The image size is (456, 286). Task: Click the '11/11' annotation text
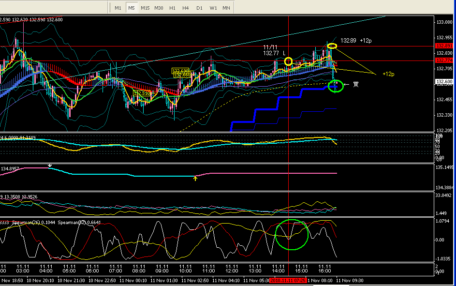[x=270, y=47]
